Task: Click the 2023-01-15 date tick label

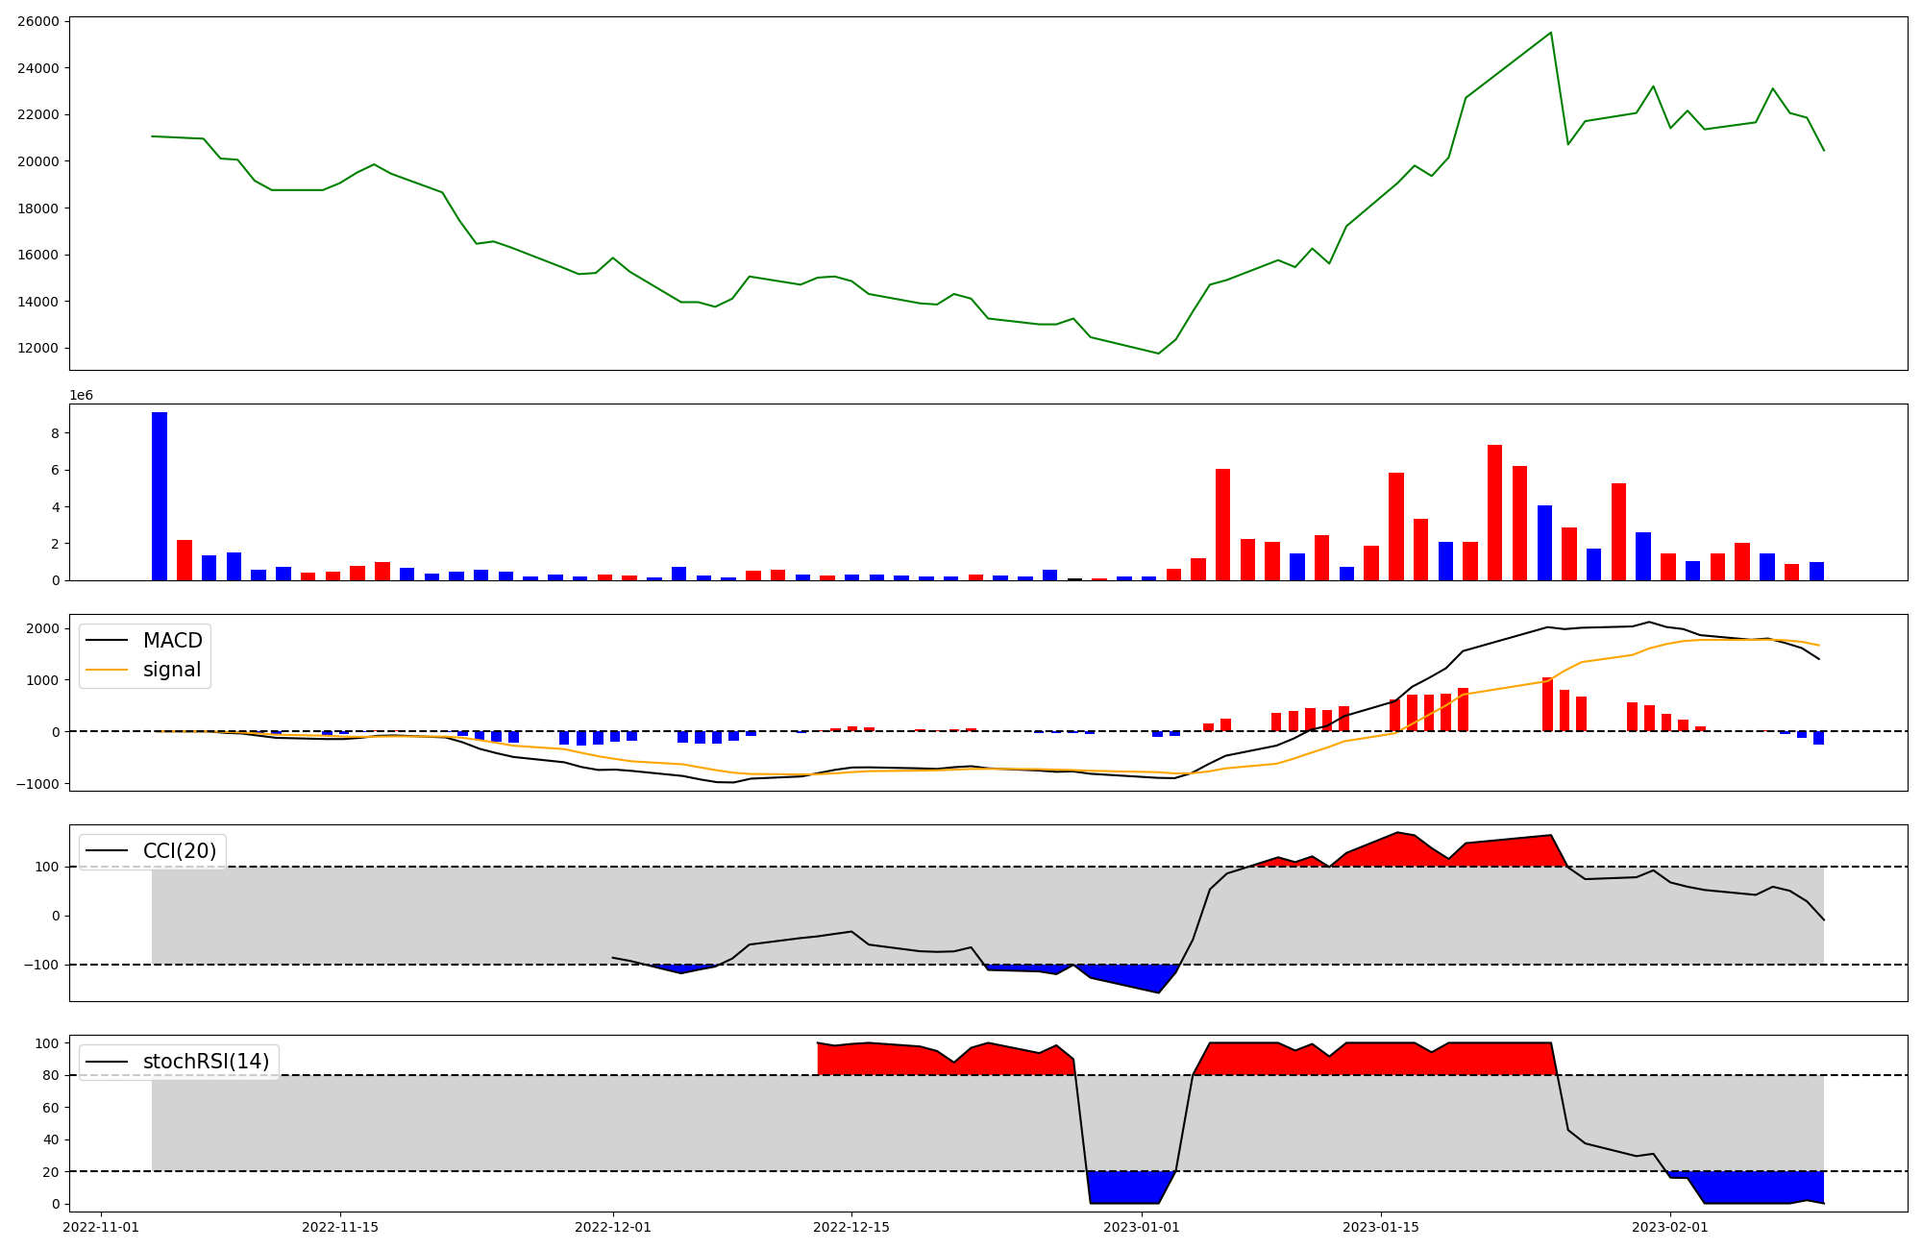Action: tap(1381, 1227)
